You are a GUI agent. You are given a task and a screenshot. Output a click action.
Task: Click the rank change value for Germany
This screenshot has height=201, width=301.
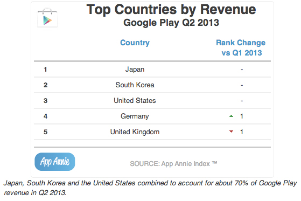pos(242,116)
